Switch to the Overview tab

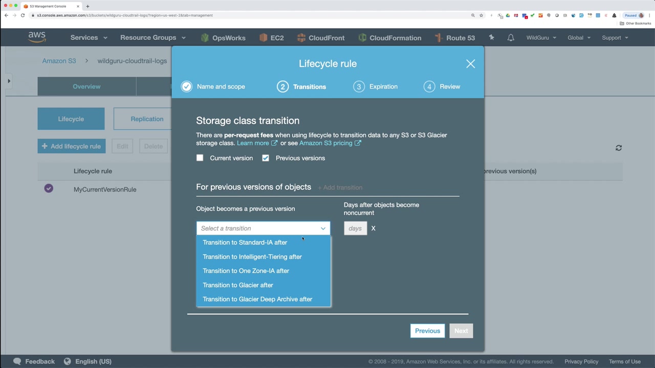click(86, 86)
